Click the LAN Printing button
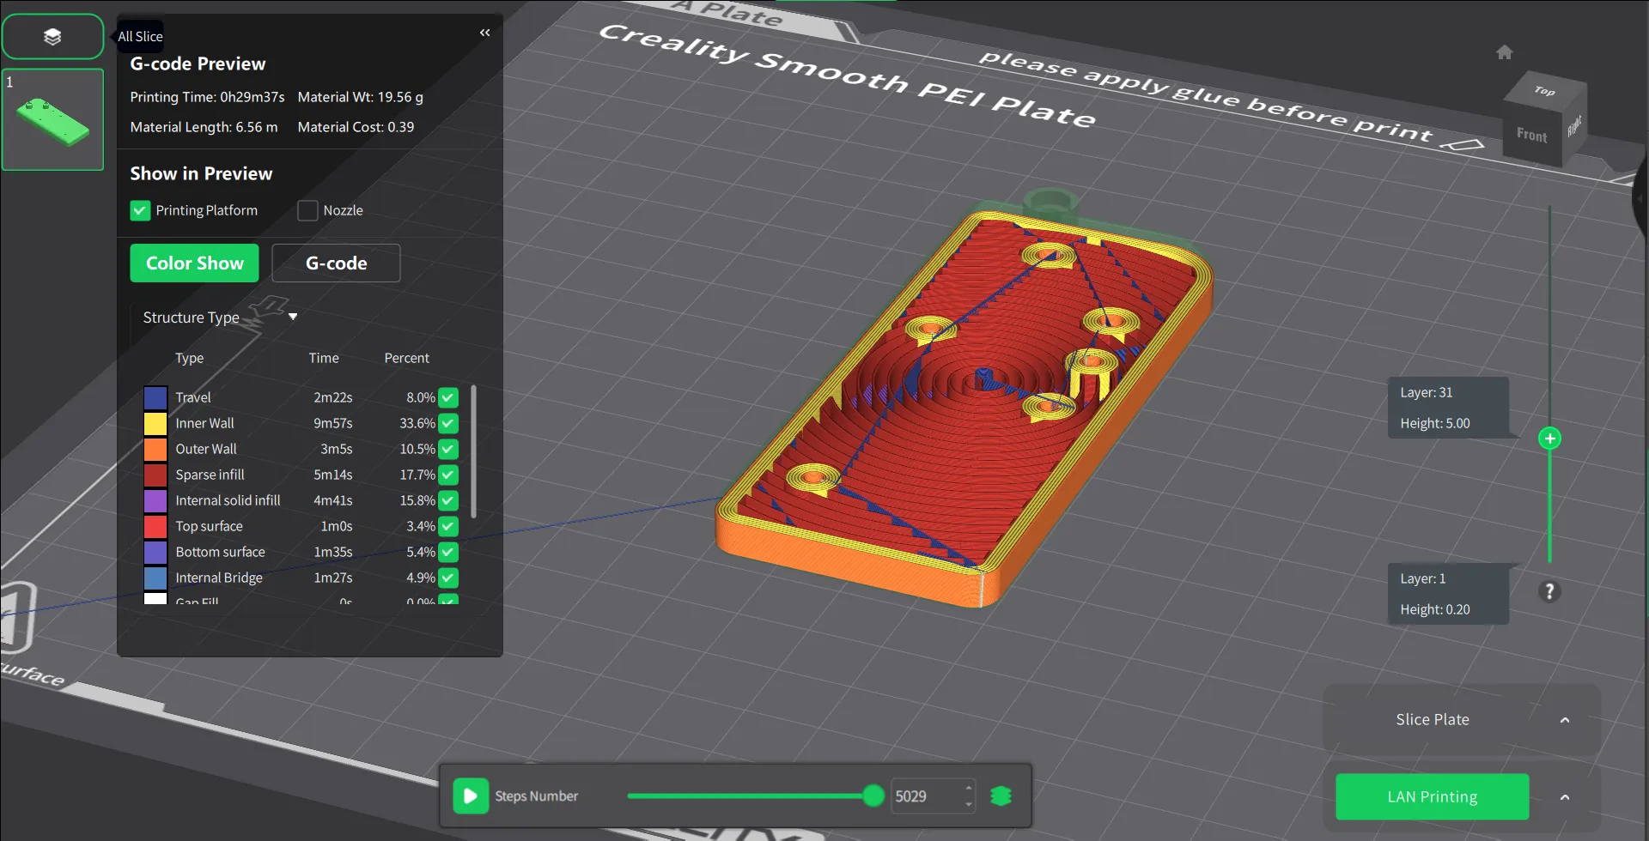The width and height of the screenshot is (1649, 841). pos(1432,797)
